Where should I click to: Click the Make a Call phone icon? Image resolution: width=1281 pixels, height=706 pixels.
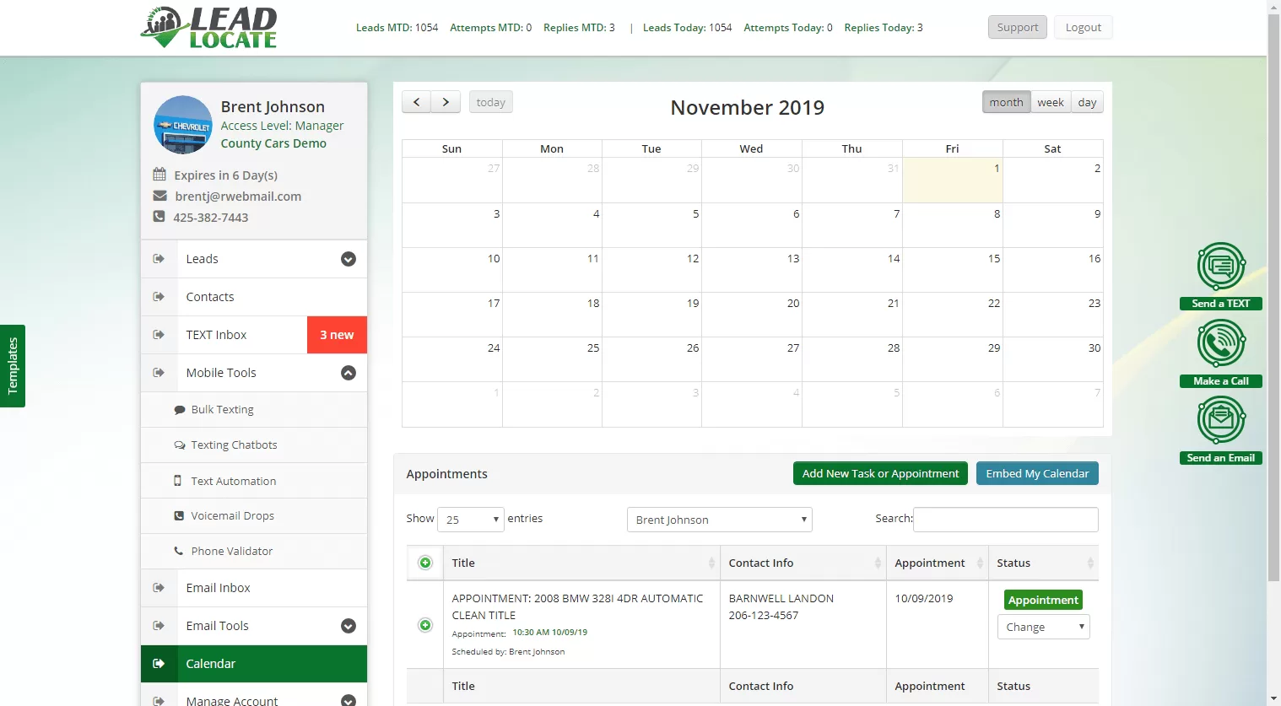pos(1220,344)
